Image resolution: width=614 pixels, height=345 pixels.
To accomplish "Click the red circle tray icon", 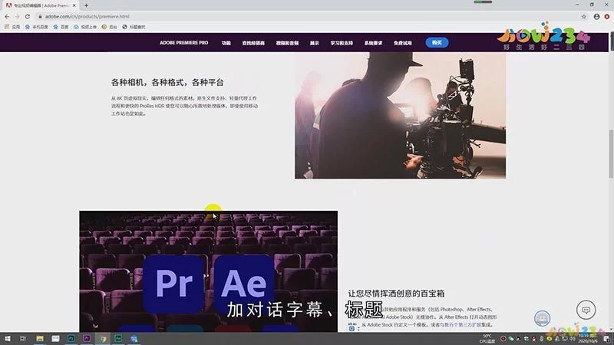I will tap(503, 339).
